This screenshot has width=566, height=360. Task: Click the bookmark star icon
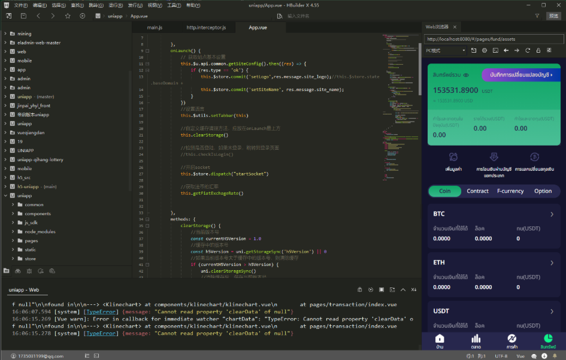click(68, 16)
